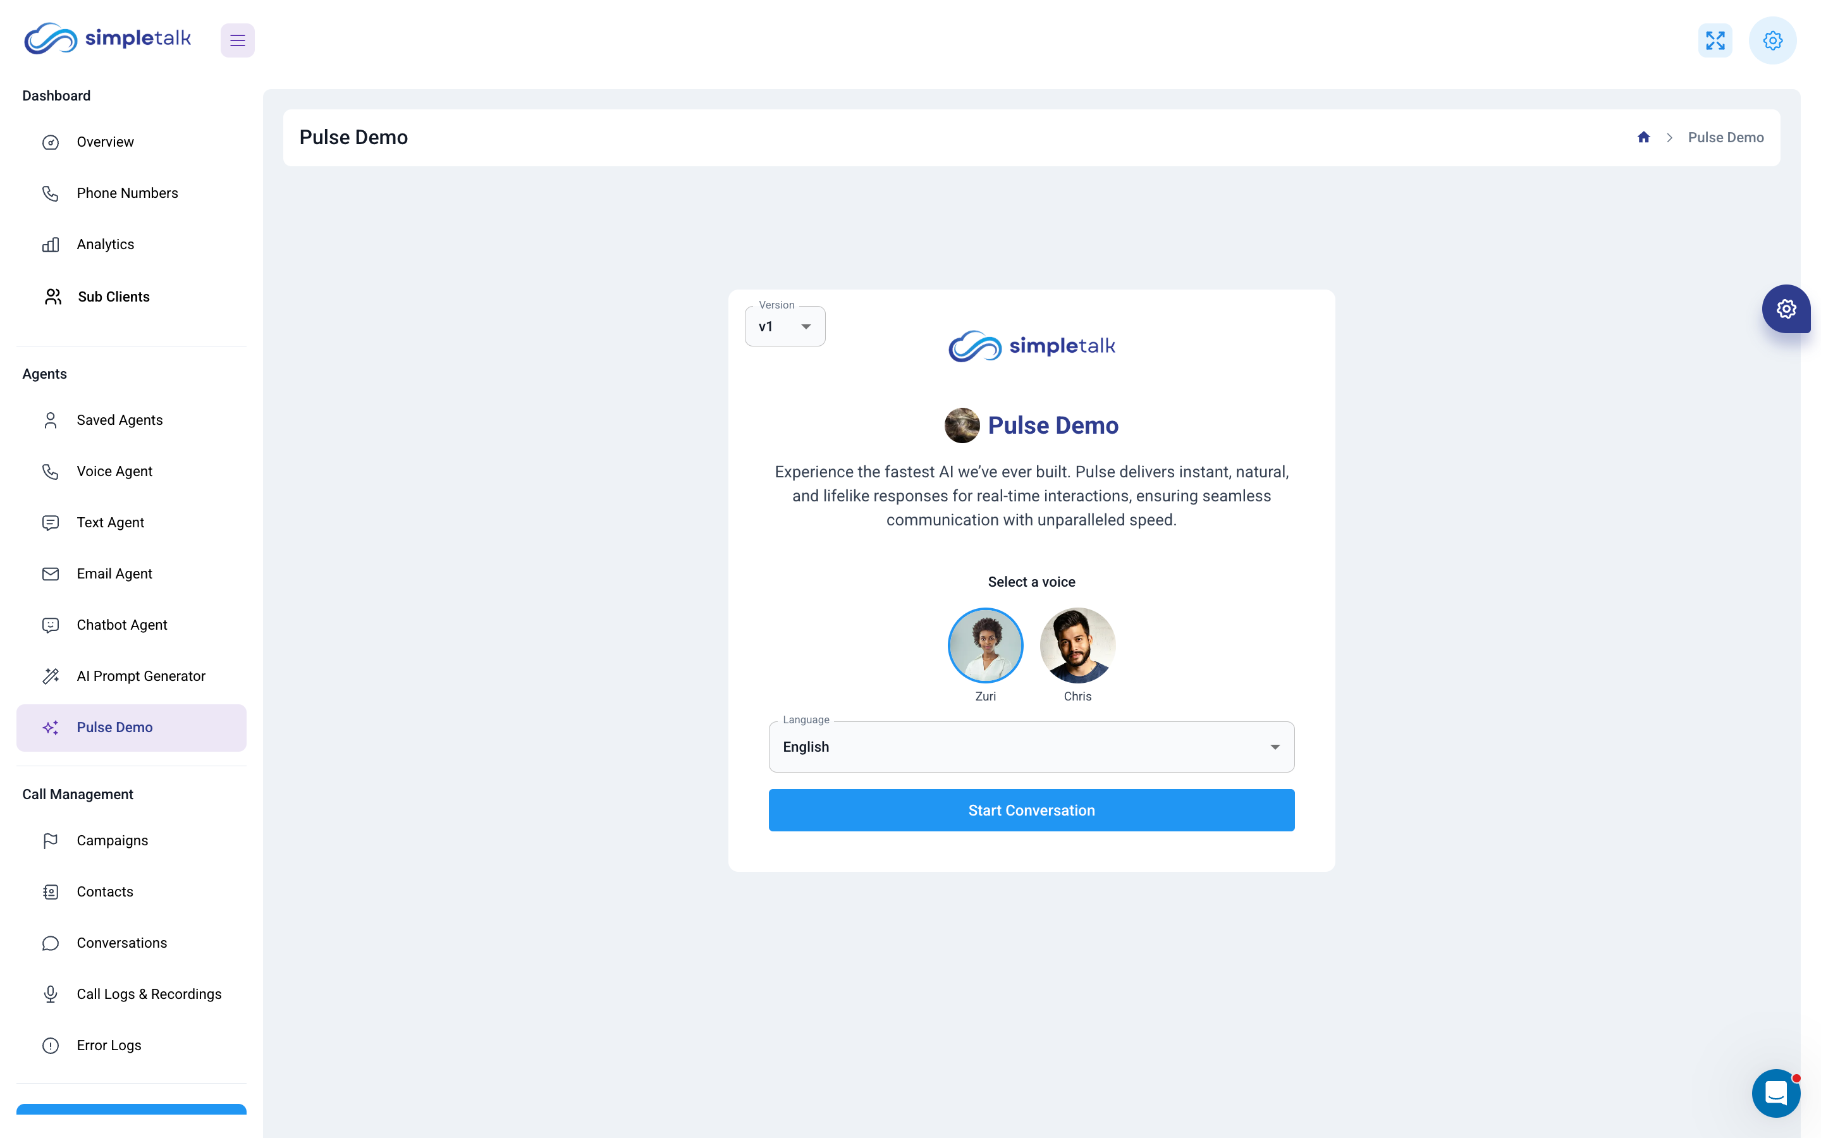1821x1138 pixels.
Task: Select Zuri as the voice
Action: tap(985, 645)
